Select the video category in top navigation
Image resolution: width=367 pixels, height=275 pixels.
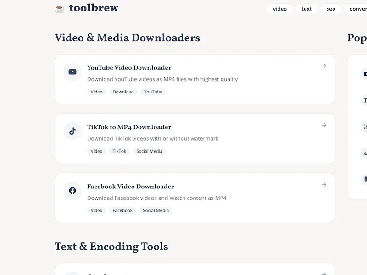coord(280,9)
